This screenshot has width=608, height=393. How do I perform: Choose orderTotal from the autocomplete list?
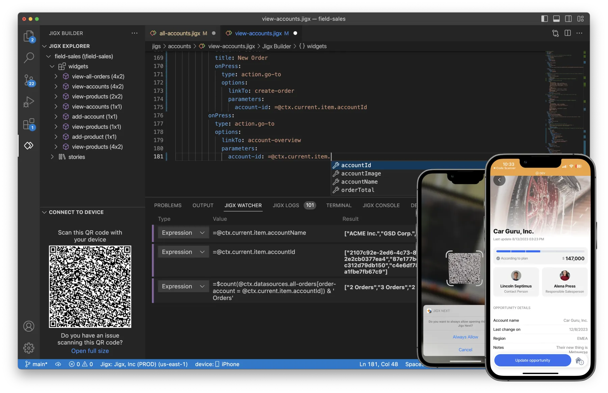tap(374, 190)
